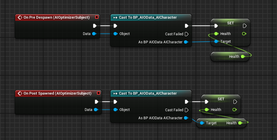Click the exec output pin of the SET node with Target
Screen dimensions: 277x140
click(x=244, y=26)
